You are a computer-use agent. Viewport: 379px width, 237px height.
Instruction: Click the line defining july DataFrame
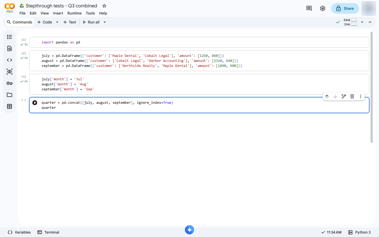click(133, 55)
